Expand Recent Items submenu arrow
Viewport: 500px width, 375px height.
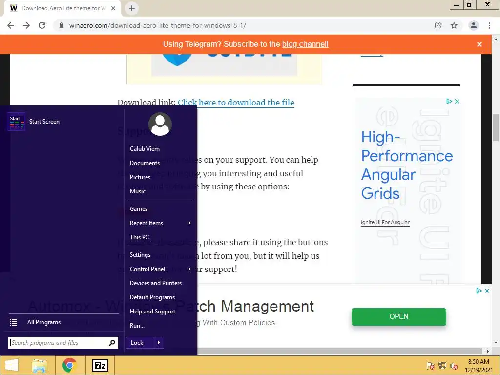(x=190, y=223)
